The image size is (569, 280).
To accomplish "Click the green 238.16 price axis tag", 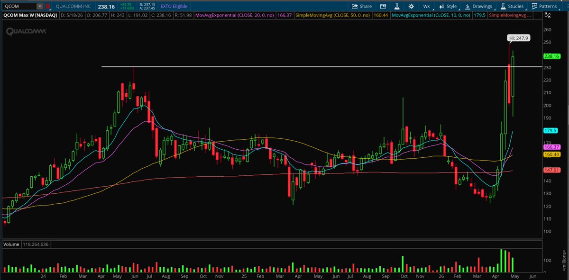I will point(552,56).
